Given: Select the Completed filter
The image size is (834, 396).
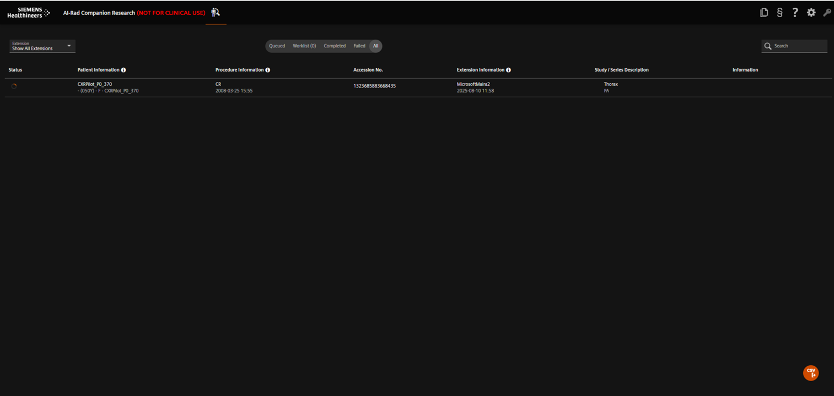Looking at the screenshot, I should pos(335,46).
